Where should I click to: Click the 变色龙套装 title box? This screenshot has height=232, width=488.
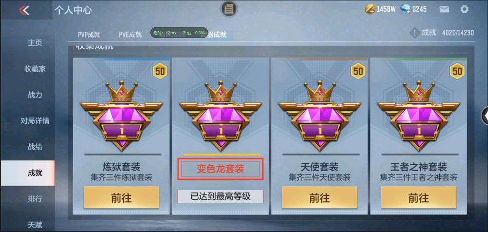click(221, 169)
